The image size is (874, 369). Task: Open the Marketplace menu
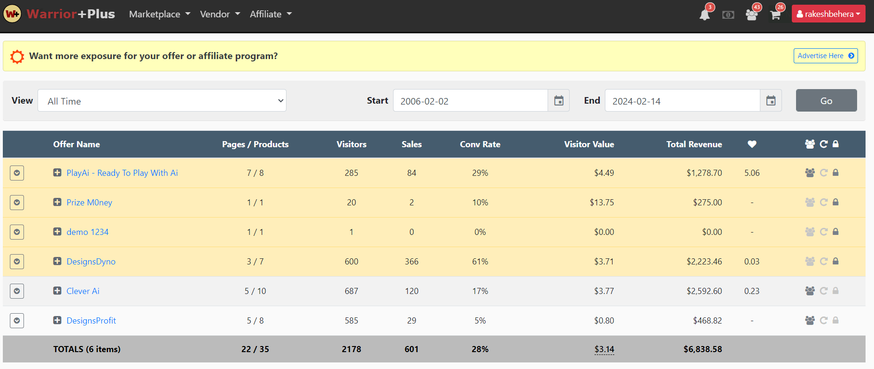point(160,14)
